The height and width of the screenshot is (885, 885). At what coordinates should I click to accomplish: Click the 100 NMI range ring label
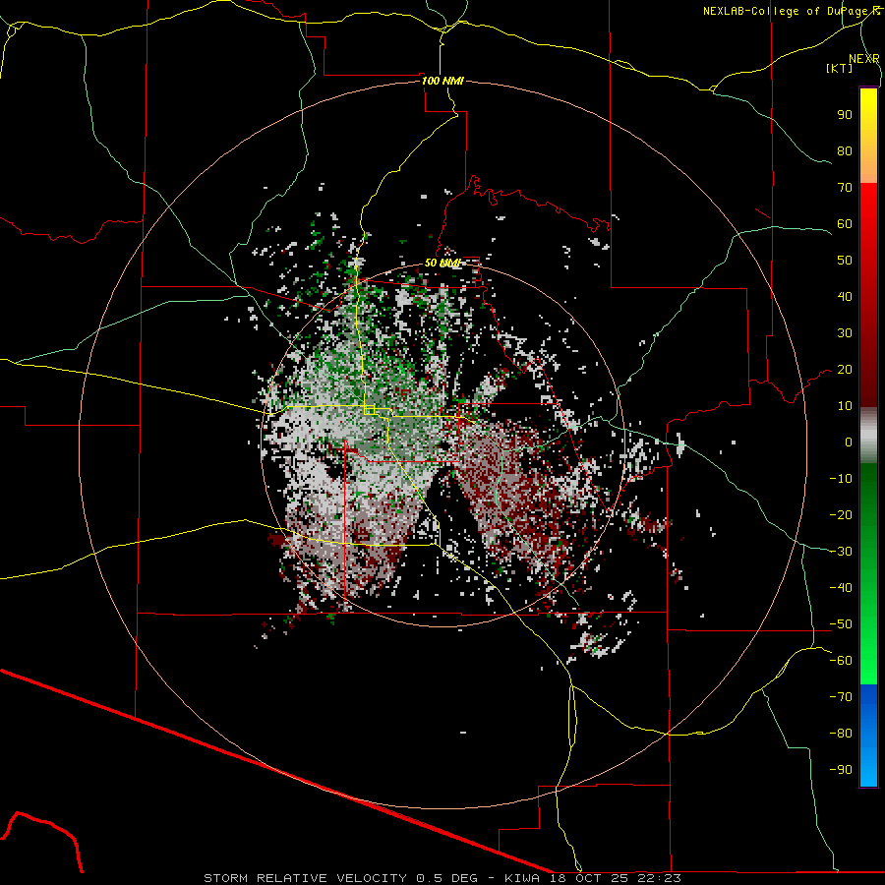(x=442, y=81)
